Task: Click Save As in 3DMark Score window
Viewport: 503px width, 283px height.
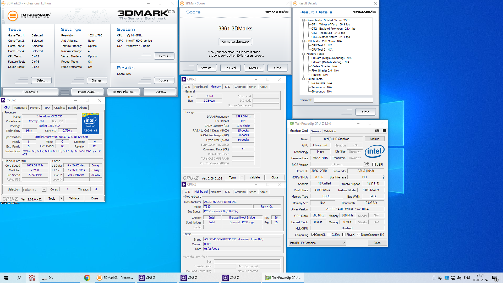Action: click(207, 68)
